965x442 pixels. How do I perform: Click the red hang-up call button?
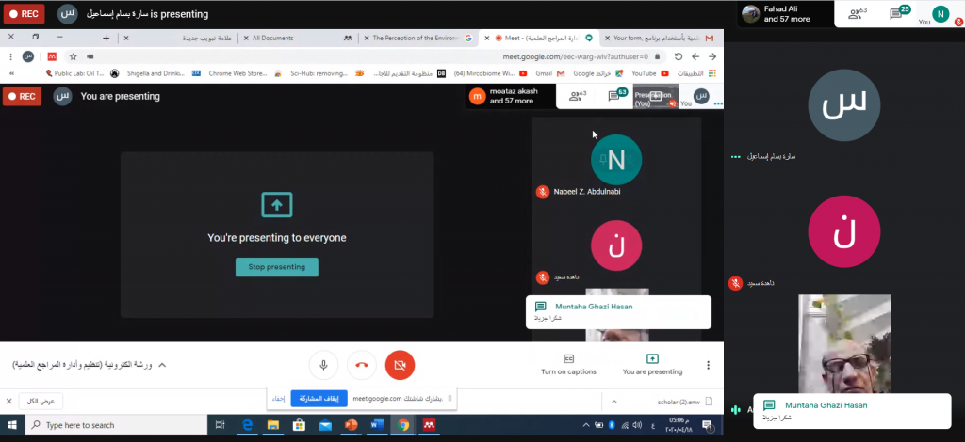click(362, 364)
